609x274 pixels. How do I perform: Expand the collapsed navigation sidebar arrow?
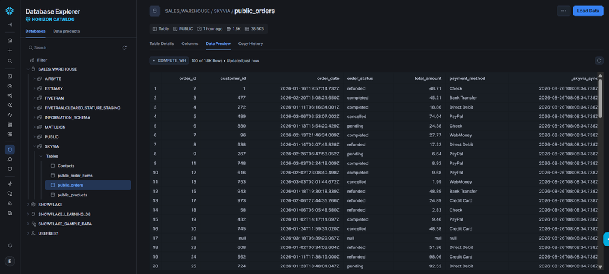tap(10, 24)
